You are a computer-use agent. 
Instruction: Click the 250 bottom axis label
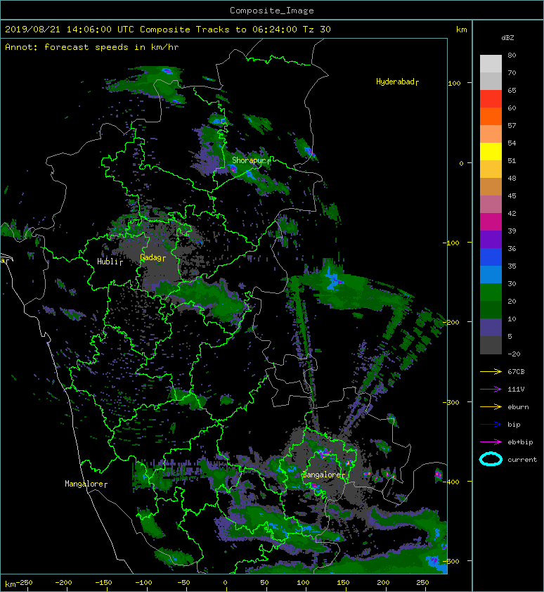click(x=422, y=583)
